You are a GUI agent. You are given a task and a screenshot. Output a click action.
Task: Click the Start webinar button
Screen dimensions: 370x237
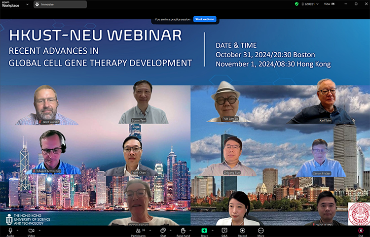tap(205, 19)
